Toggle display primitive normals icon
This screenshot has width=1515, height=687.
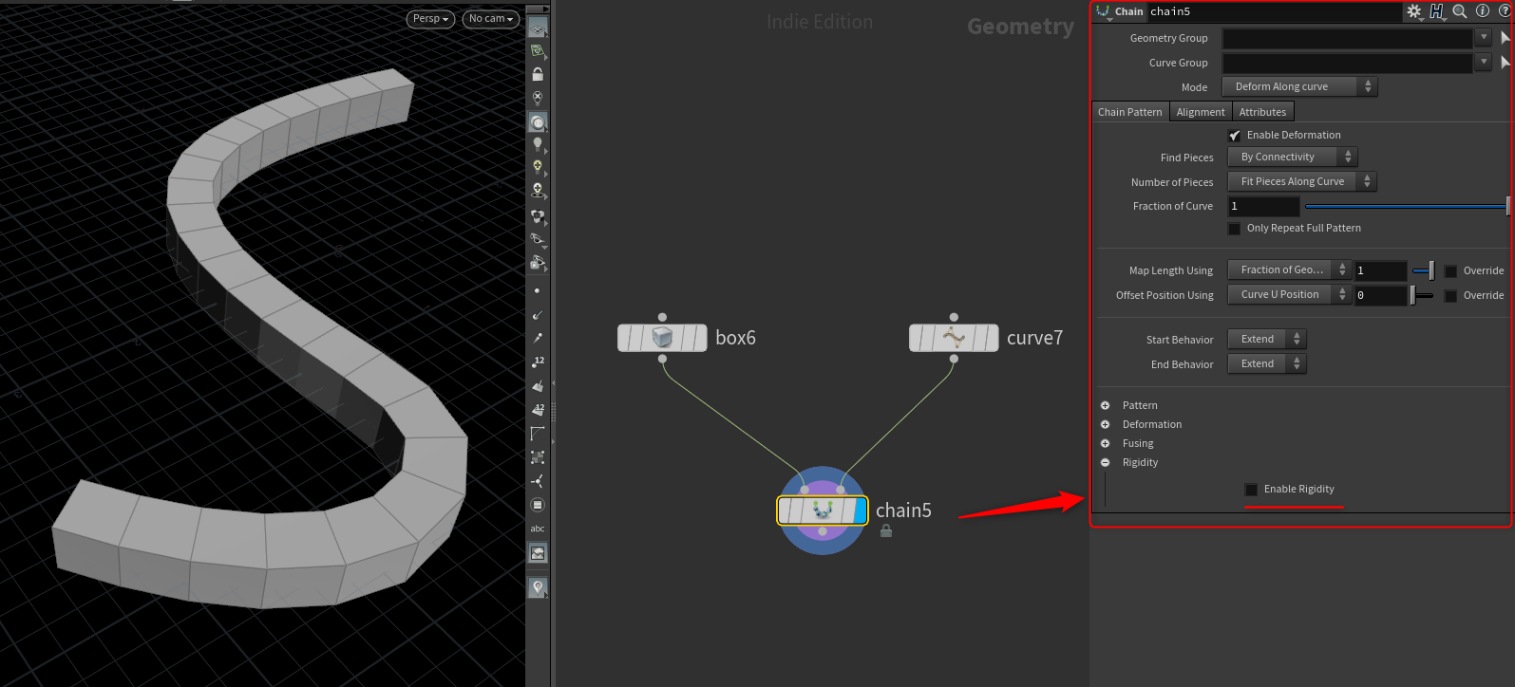pyautogui.click(x=538, y=385)
